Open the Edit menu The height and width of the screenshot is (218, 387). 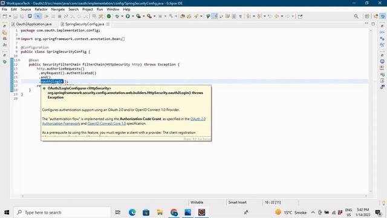click(x=13, y=10)
